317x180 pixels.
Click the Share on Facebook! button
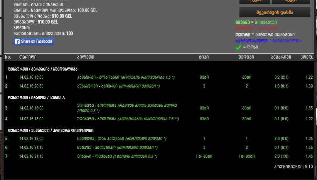[34, 41]
